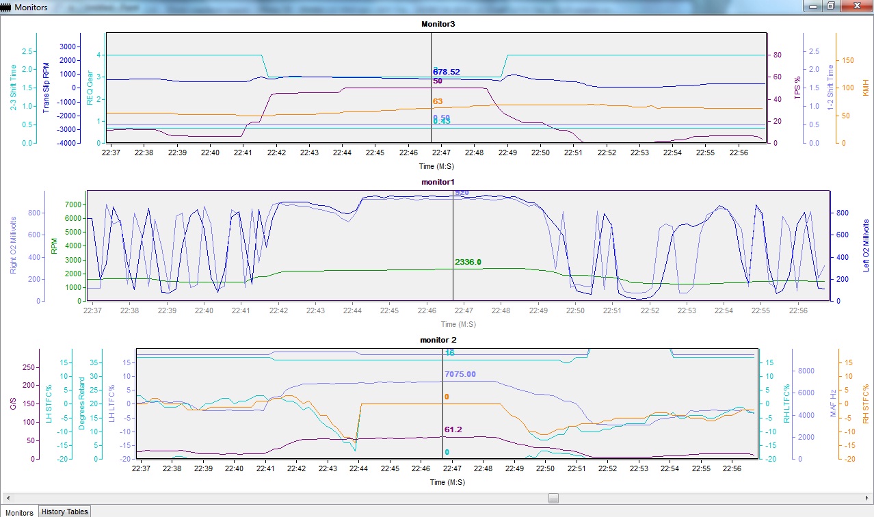
Task: Click the 678.52 cursor value in Monitor3
Action: pyautogui.click(x=447, y=72)
